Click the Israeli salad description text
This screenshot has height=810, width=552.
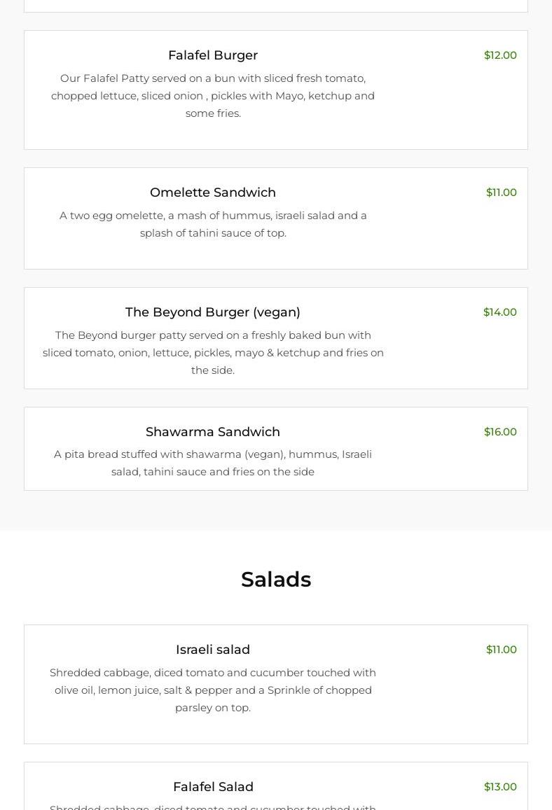213,690
